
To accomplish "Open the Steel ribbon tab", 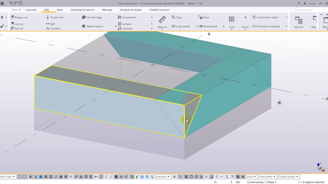I will [16, 10].
